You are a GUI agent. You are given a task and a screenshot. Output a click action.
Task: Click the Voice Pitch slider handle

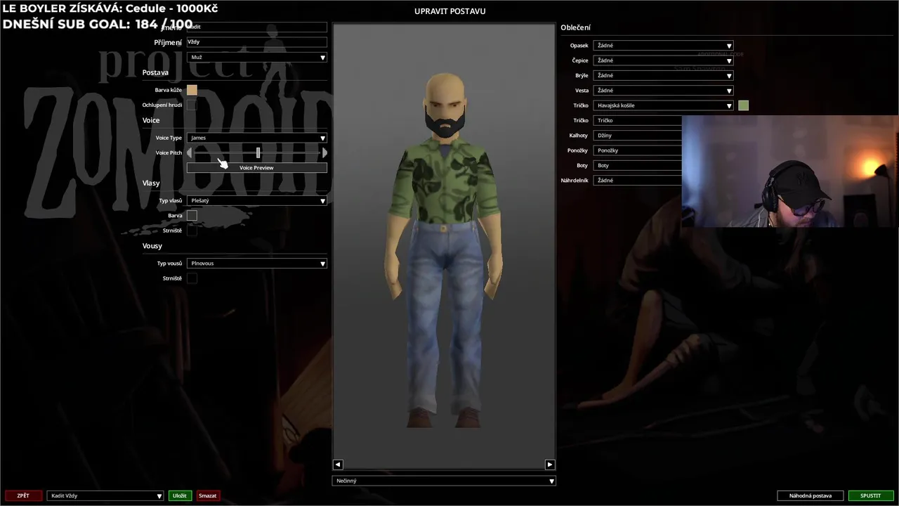[258, 153]
